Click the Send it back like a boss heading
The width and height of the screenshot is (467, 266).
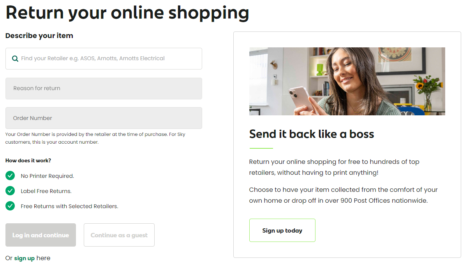[312, 134]
